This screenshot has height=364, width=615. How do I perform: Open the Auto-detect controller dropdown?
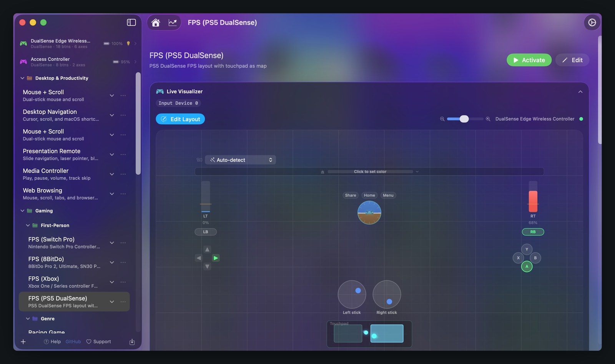pos(240,160)
